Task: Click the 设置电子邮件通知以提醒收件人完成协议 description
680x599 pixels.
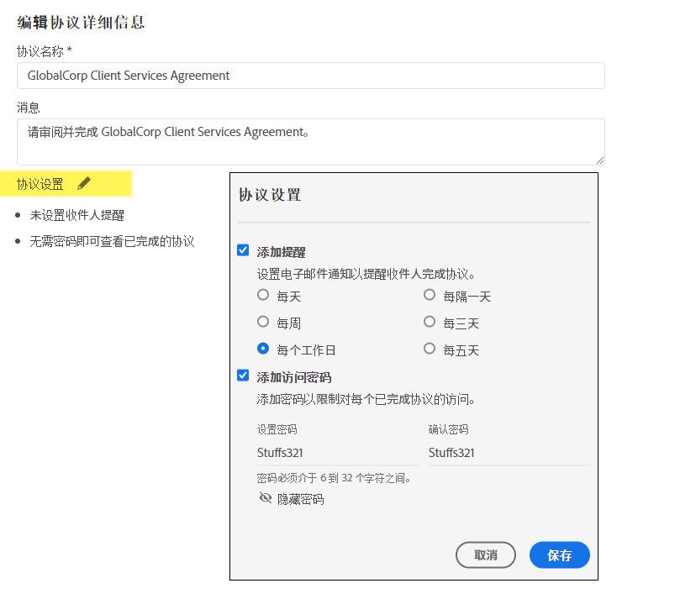Action: (366, 274)
